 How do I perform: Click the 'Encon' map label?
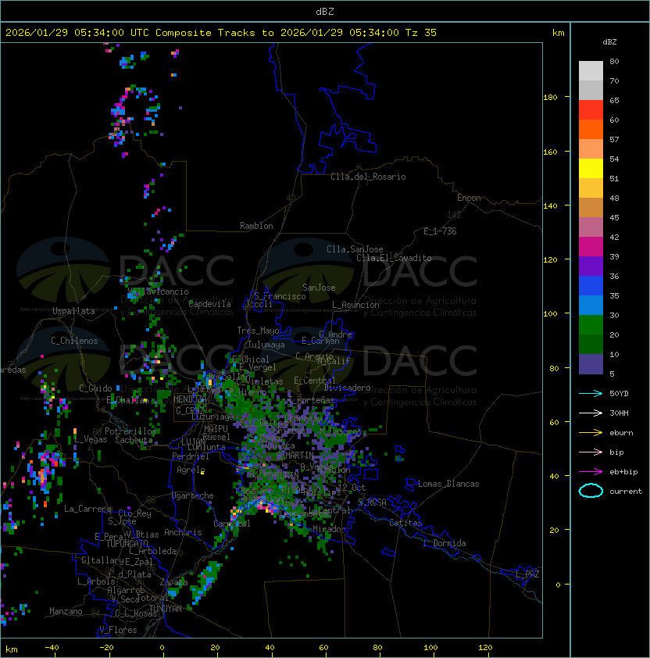tap(469, 198)
